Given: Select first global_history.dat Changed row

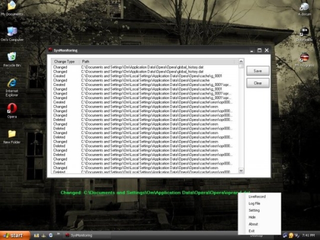Looking at the screenshot, I should [x=145, y=67].
